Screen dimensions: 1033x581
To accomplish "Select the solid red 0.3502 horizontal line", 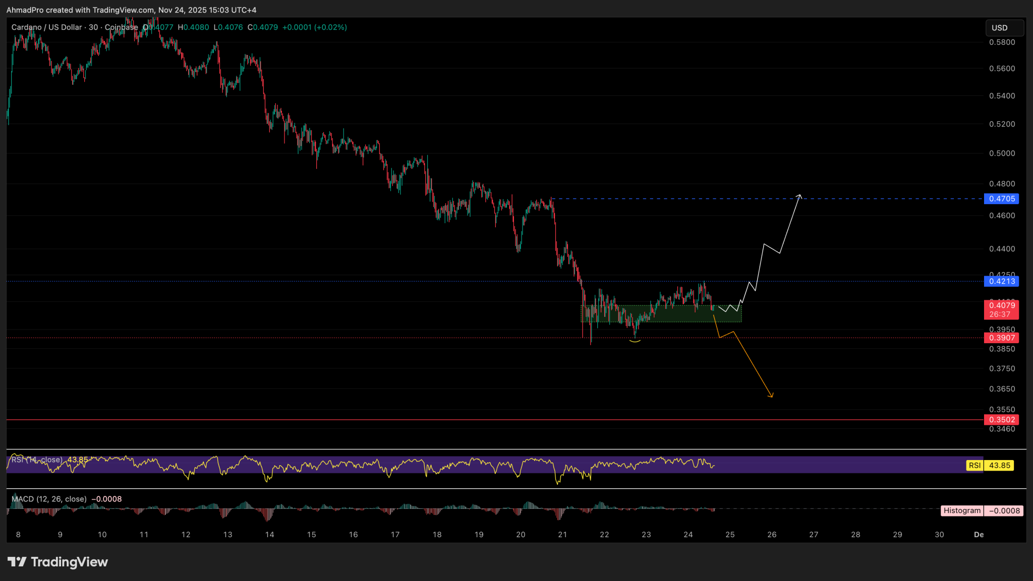I will pos(454,420).
